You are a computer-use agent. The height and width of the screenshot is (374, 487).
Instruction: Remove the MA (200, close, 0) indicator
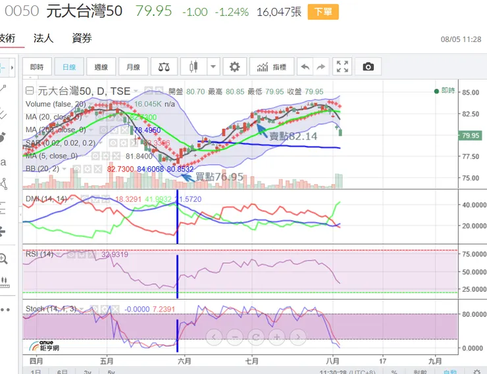tap(125, 130)
